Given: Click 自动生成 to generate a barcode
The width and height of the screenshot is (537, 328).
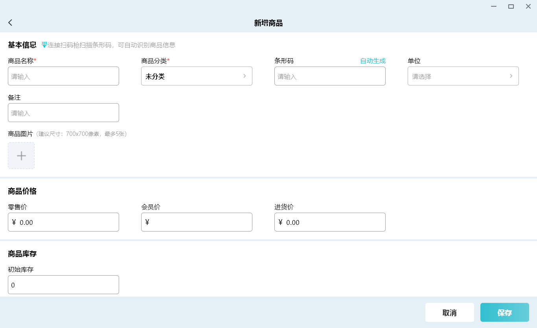Looking at the screenshot, I should [373, 61].
